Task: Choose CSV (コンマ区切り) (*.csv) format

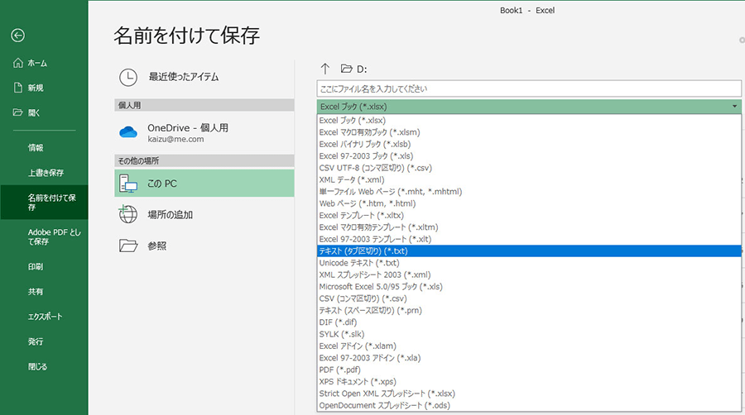Action: click(x=529, y=298)
